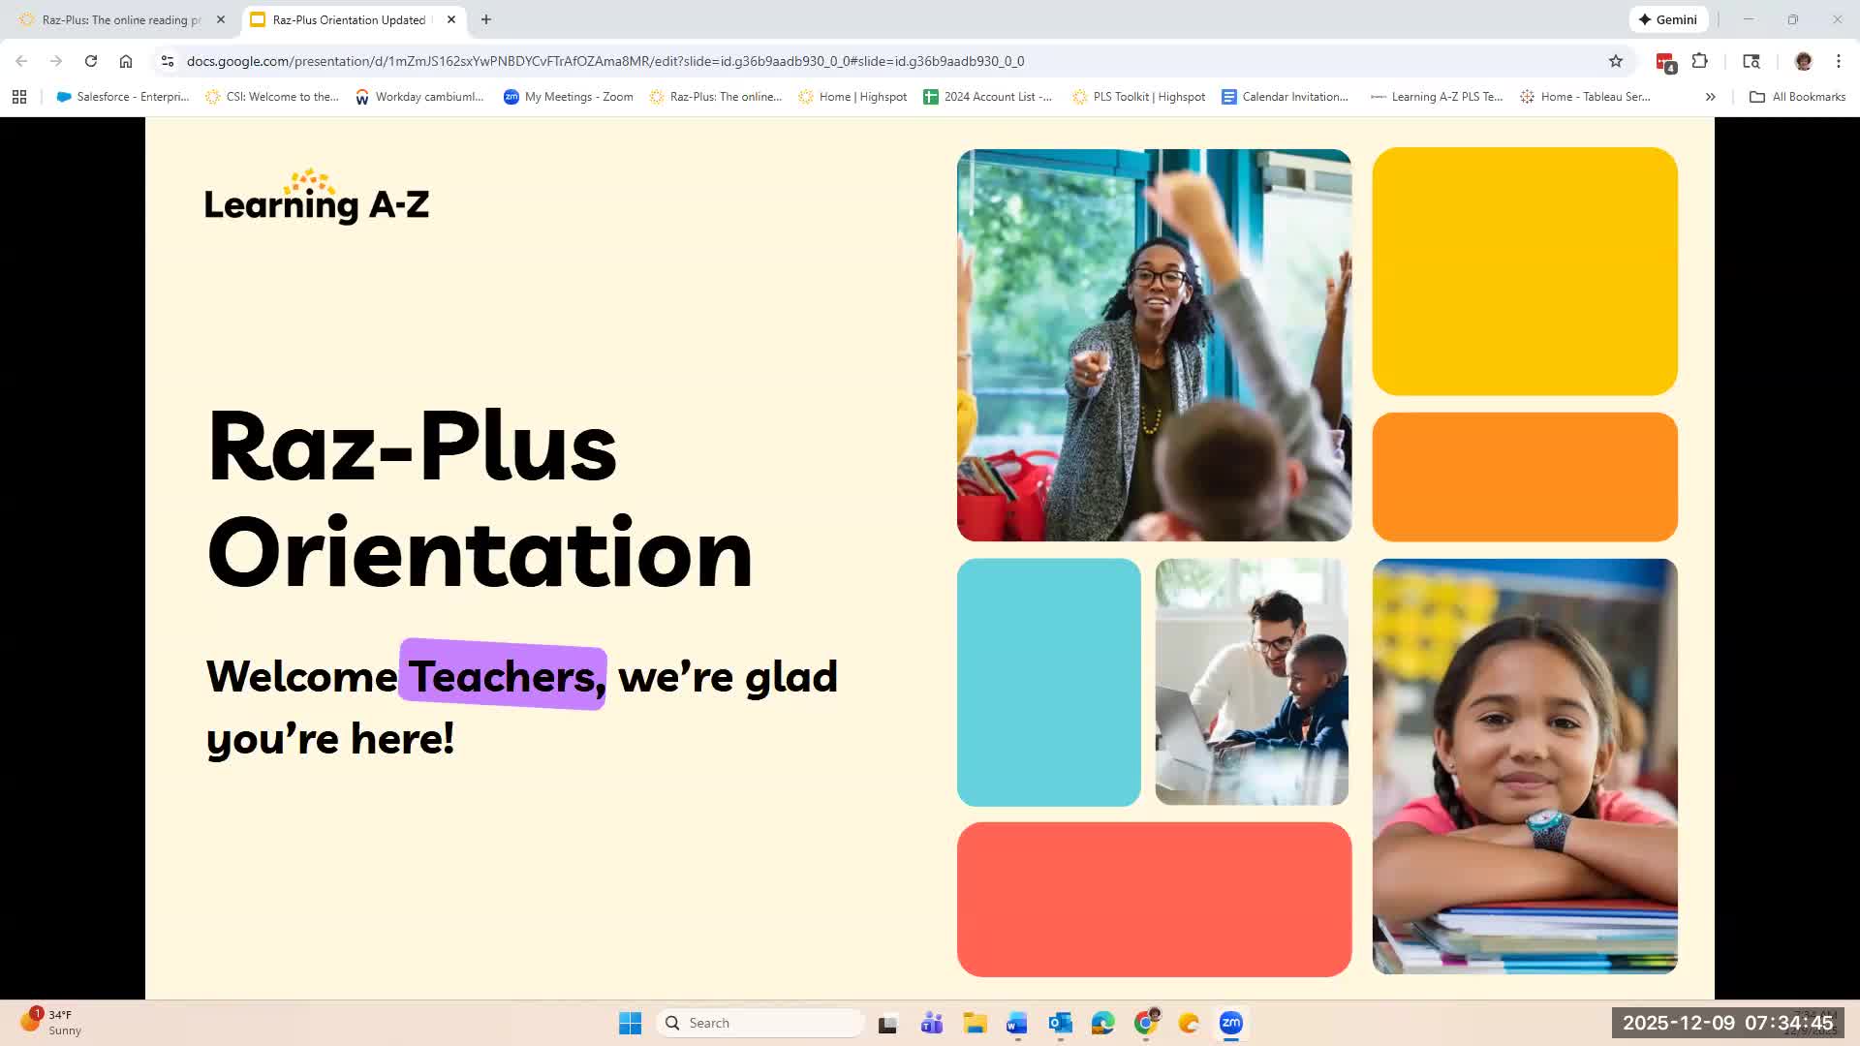Open the Chrome profile avatar menu
Image resolution: width=1860 pixels, height=1046 pixels.
pyautogui.click(x=1804, y=61)
